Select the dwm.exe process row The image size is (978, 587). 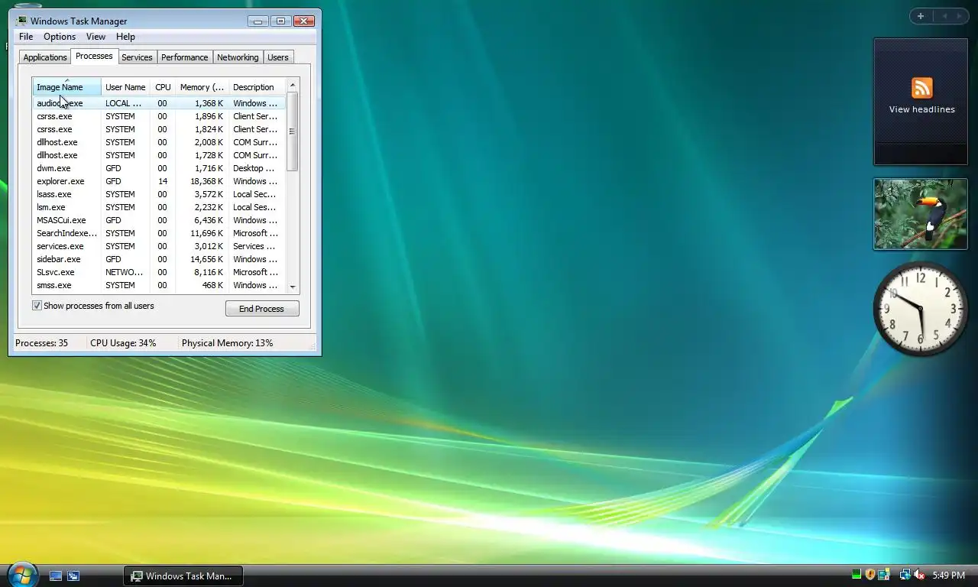click(x=159, y=168)
